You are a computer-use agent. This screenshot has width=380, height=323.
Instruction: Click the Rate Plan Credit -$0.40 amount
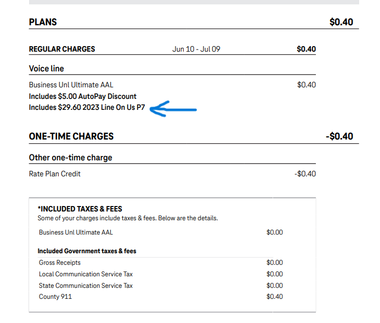[305, 174]
